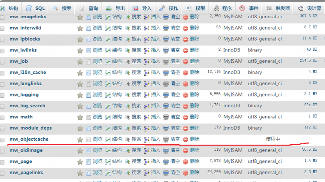Click 清空 for mw_math
This screenshot has height=182, width=325.
coord(175,117)
